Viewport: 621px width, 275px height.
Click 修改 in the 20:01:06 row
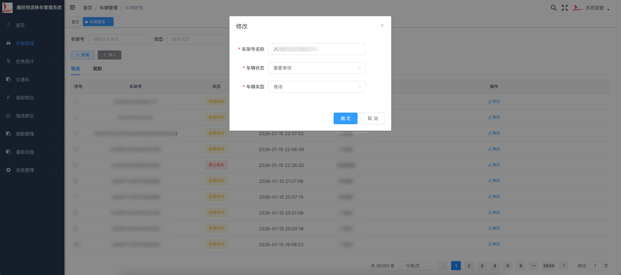(494, 213)
